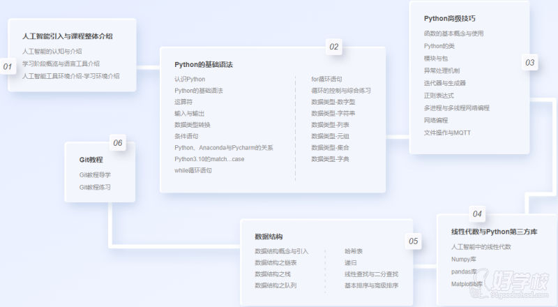Select the 03 step number badge

tap(530, 63)
